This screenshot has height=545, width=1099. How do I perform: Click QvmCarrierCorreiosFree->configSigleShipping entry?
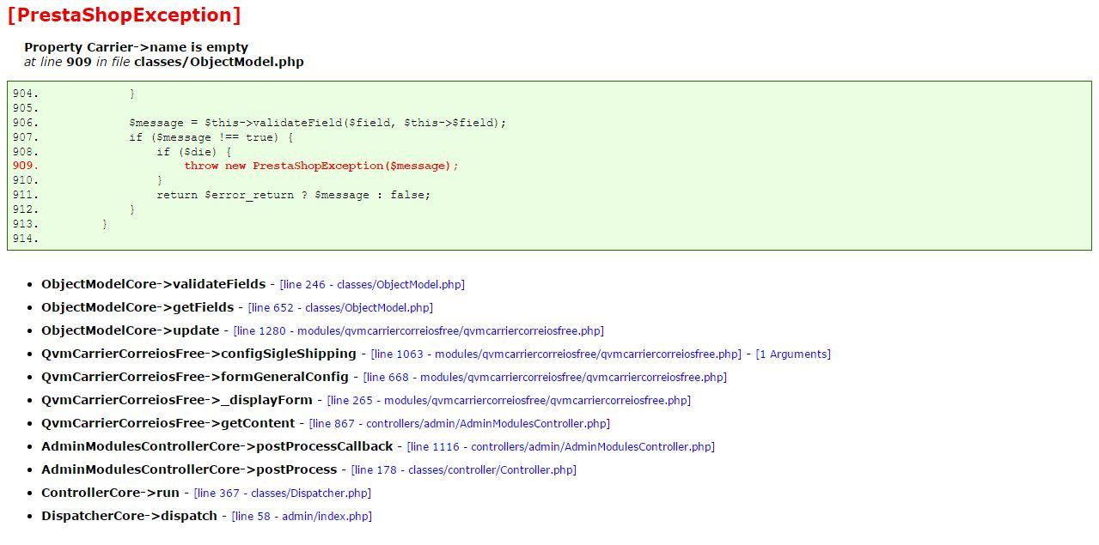(198, 354)
